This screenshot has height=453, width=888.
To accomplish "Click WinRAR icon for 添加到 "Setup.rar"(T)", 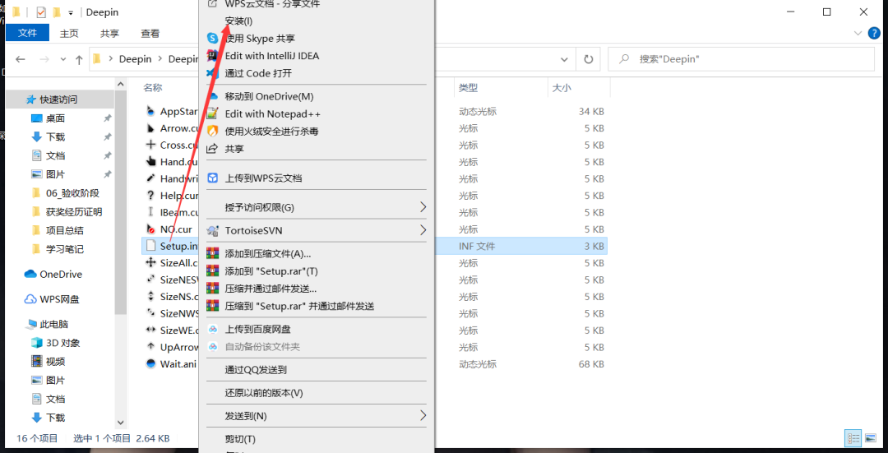I will click(212, 270).
